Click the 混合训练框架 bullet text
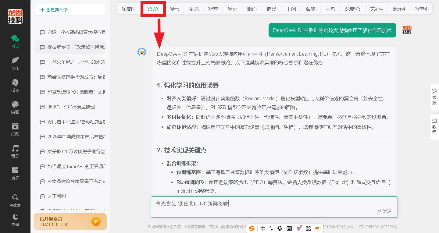The width and height of the screenshot is (439, 233). (x=182, y=164)
